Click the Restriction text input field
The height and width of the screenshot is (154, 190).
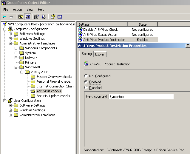pos(141,96)
